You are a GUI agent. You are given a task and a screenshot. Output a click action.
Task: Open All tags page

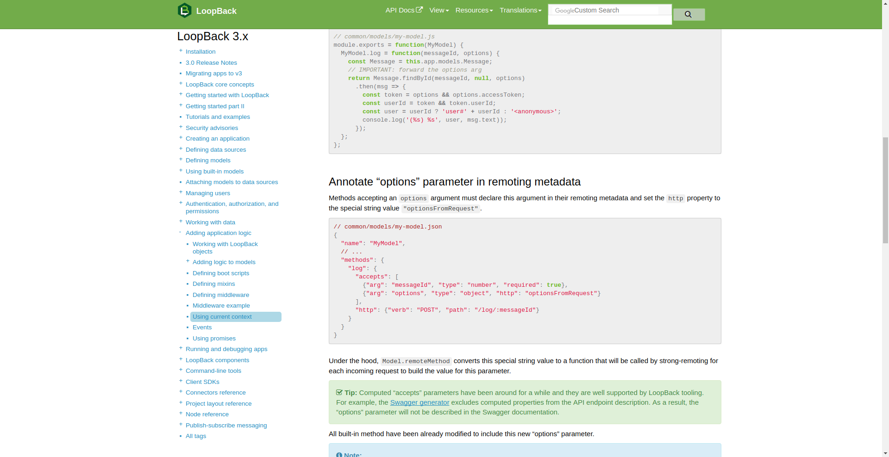click(196, 436)
